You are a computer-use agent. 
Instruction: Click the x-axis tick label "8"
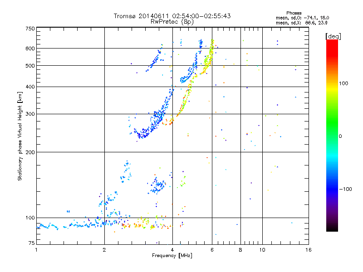click(240, 250)
